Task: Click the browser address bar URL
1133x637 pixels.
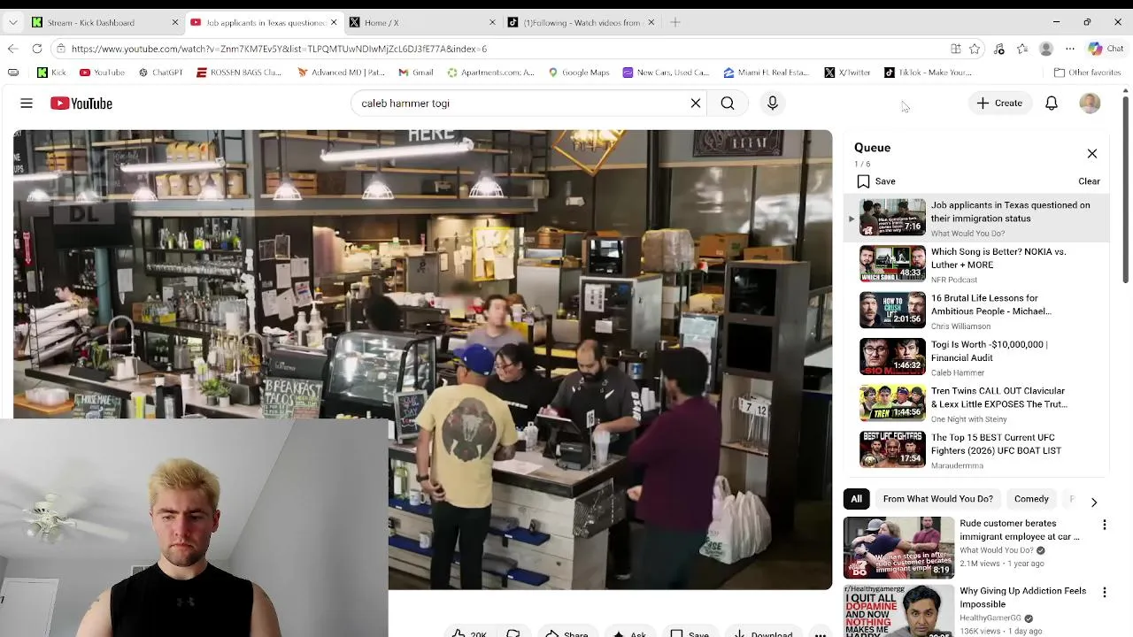Action: (x=279, y=49)
